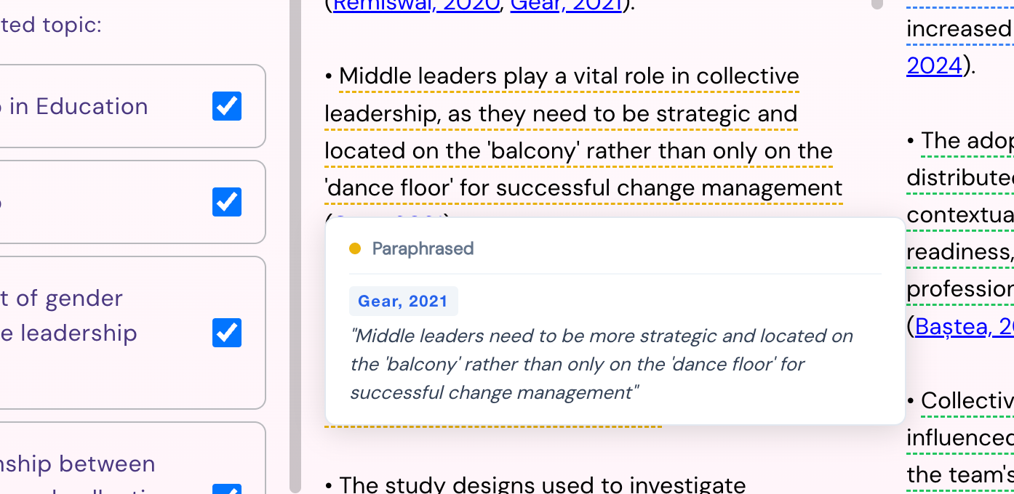Screen dimensions: 1014x494
Task: Open the 2024 citation link on the right
Action: click(x=935, y=66)
